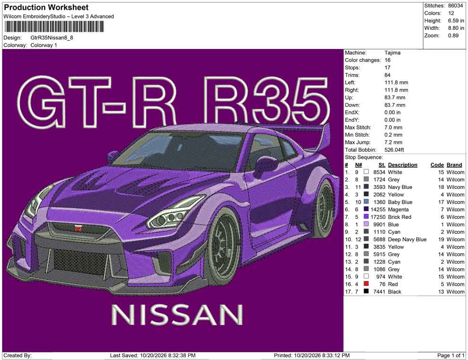Select the Red color swatch in stop 16
468x360 pixels.
(x=366, y=283)
